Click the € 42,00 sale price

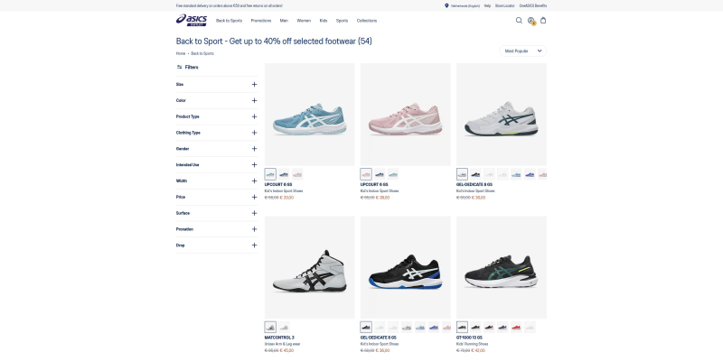point(479,350)
